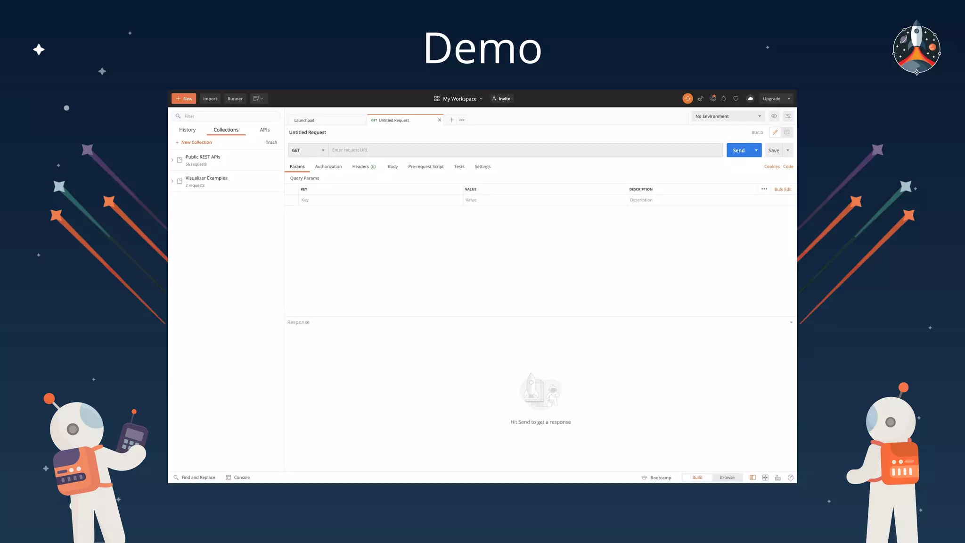Click the collections Filter search field
965x543 pixels.
pyautogui.click(x=227, y=116)
